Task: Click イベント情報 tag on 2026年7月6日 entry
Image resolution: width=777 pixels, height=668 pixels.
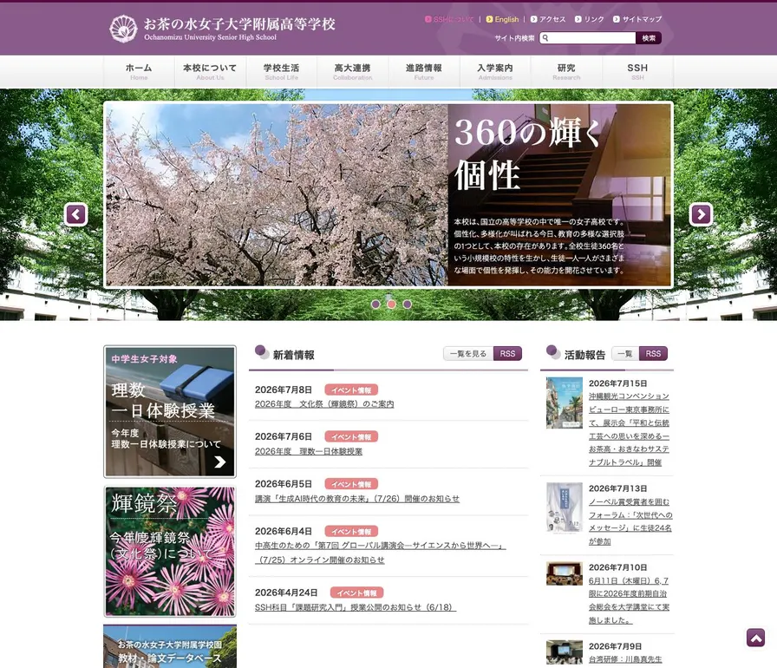Action: [351, 436]
